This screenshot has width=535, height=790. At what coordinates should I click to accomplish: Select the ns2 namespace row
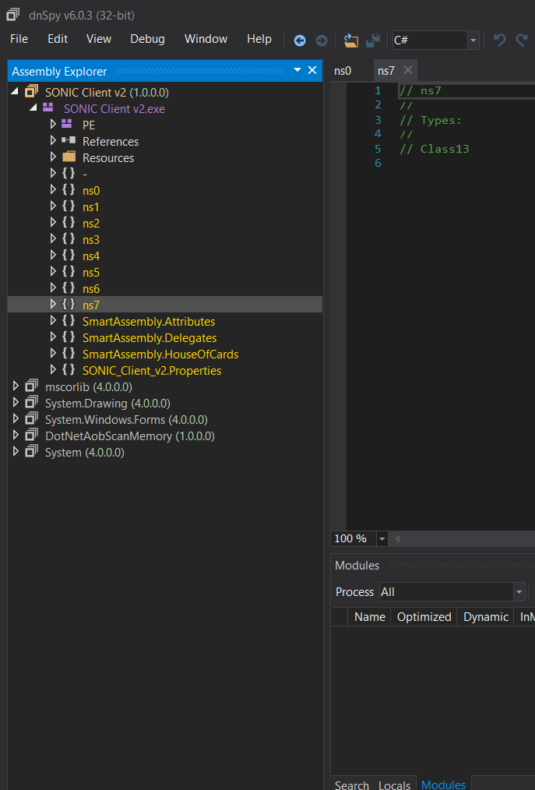pos(165,223)
